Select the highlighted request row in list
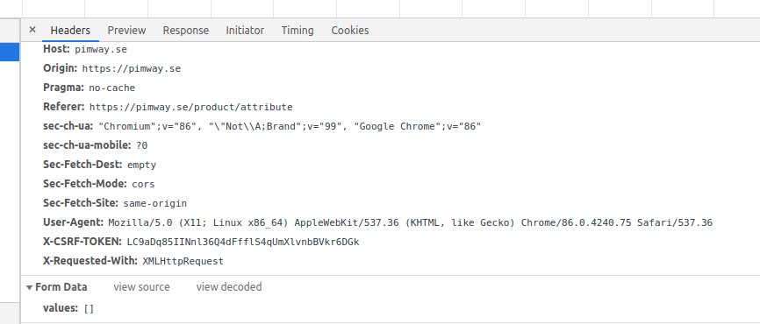760x324 pixels. point(9,52)
